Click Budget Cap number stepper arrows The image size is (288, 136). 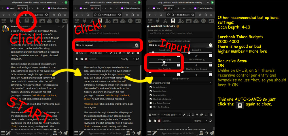click(x=178, y=65)
